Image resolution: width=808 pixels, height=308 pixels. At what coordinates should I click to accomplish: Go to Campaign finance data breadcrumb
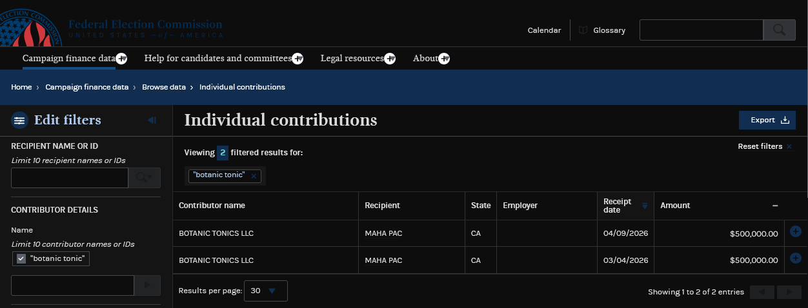point(87,87)
